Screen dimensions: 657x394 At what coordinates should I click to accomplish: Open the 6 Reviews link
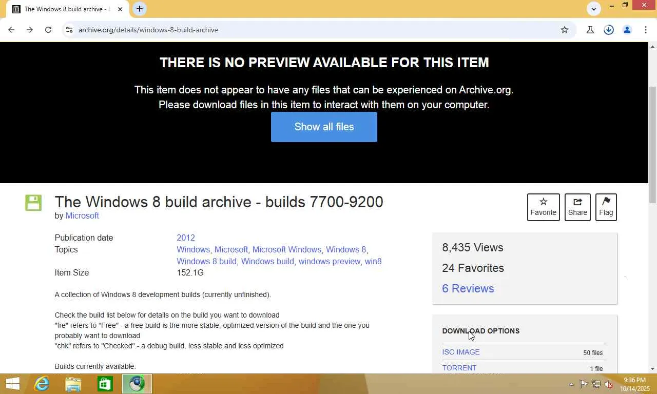pyautogui.click(x=468, y=289)
